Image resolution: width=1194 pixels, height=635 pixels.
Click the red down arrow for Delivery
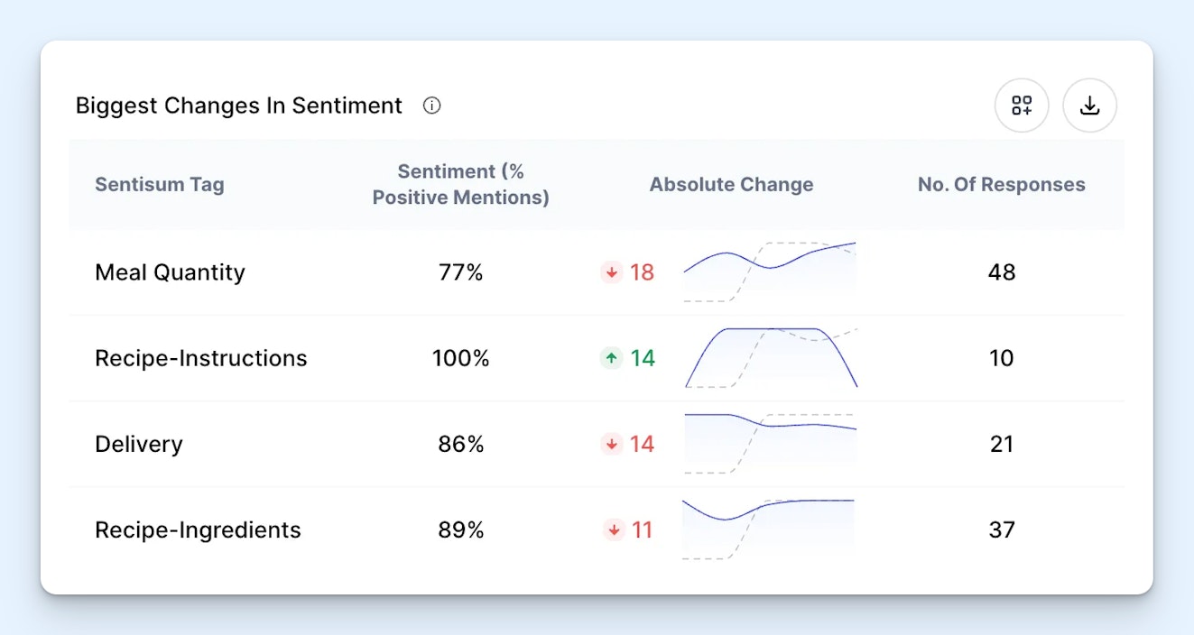coord(612,444)
